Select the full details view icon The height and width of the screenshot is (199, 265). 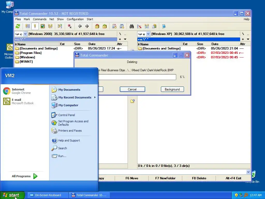(x=35, y=26)
